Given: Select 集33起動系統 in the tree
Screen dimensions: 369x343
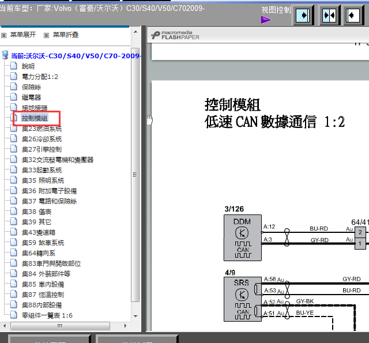Looking at the screenshot, I should coord(42,170).
